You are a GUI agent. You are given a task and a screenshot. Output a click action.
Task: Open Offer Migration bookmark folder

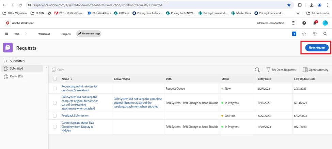[15, 13]
